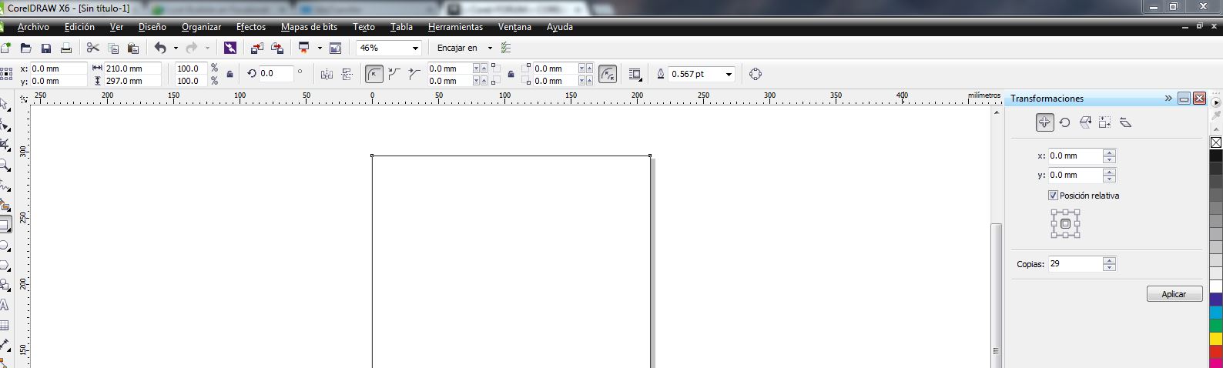Open the Herramientas menu
1223x368 pixels.
(455, 27)
